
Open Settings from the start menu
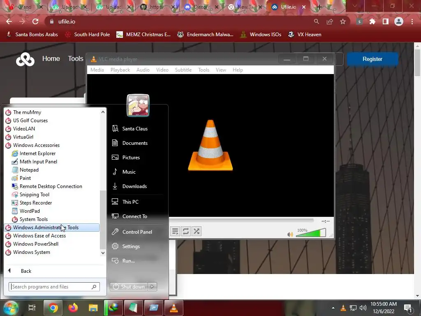(x=131, y=246)
